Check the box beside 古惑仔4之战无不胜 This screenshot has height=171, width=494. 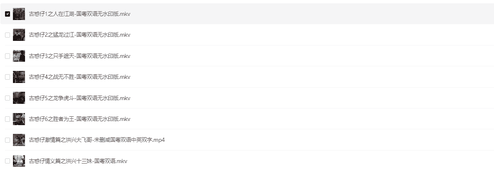(8, 77)
